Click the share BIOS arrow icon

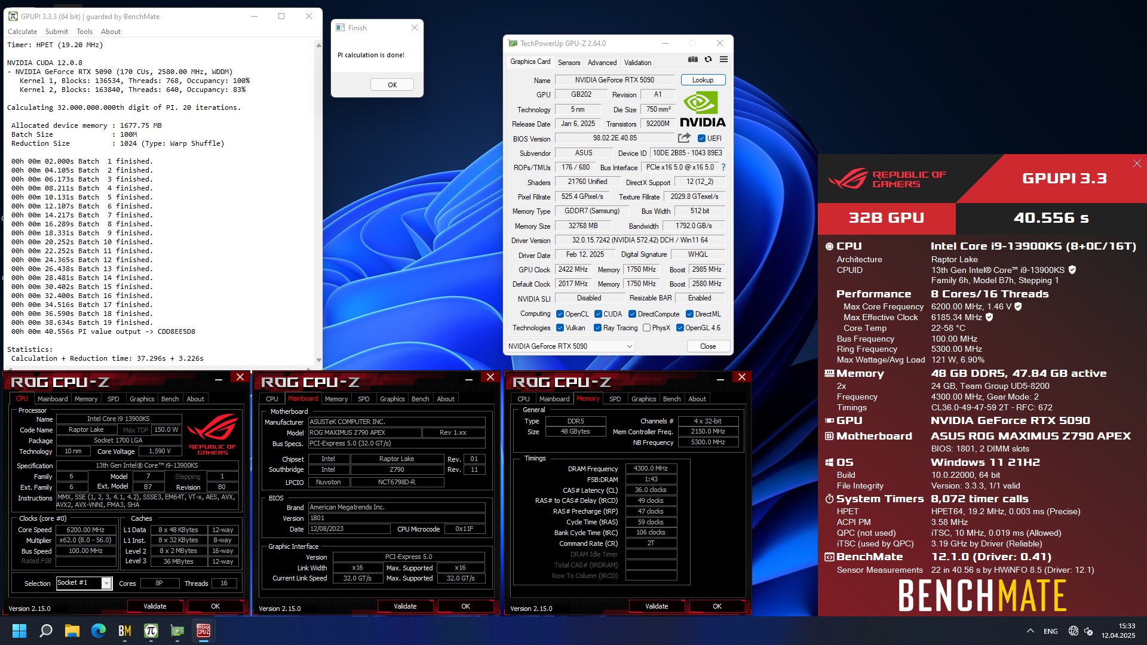(684, 138)
